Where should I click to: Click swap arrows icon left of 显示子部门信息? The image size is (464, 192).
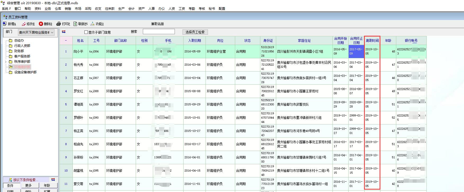(64, 32)
